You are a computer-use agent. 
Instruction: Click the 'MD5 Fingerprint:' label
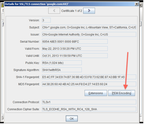[x=29, y=84]
